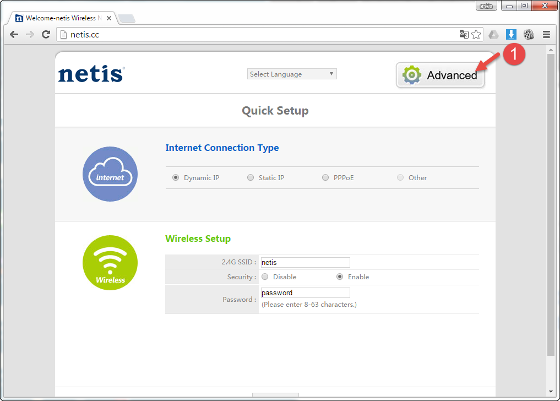560x401 pixels.
Task: Click the green Wireless icon
Action: tap(110, 263)
